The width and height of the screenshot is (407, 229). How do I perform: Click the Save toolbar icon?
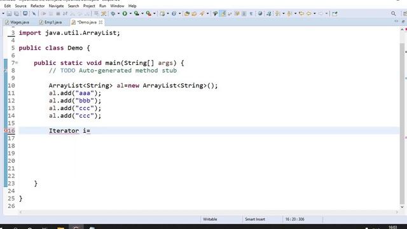(x=9, y=13)
